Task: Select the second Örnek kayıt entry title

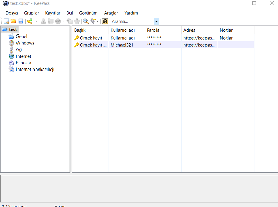Action: click(93, 45)
